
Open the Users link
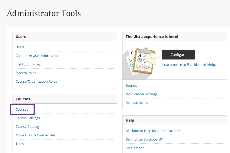pos(20,47)
